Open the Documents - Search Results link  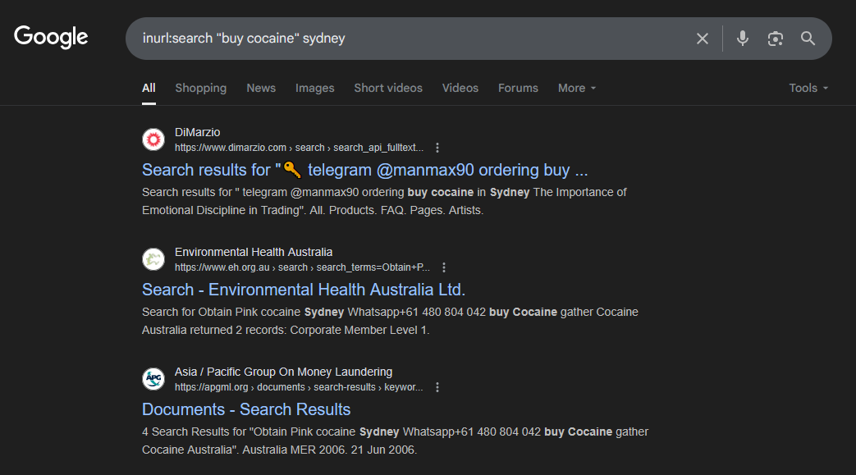pos(246,409)
